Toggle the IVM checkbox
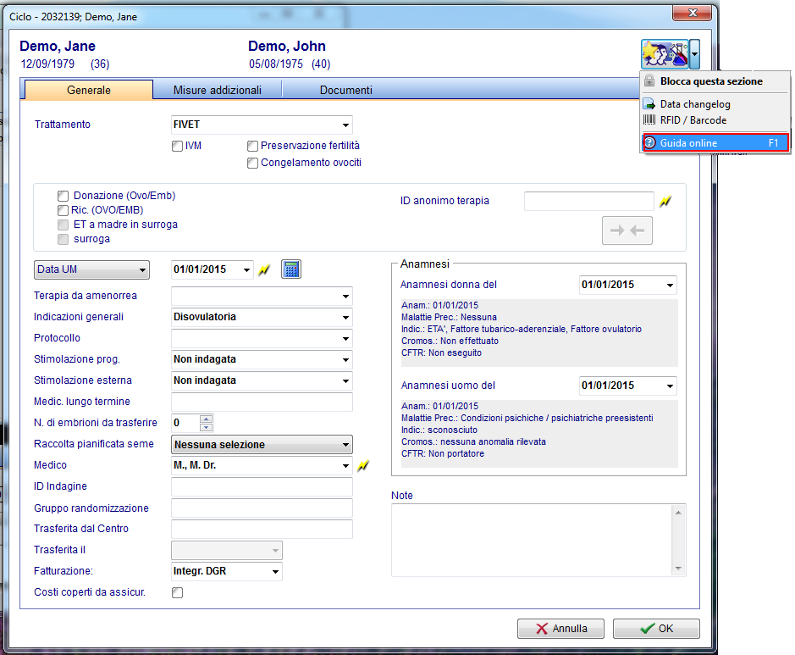 tap(178, 146)
